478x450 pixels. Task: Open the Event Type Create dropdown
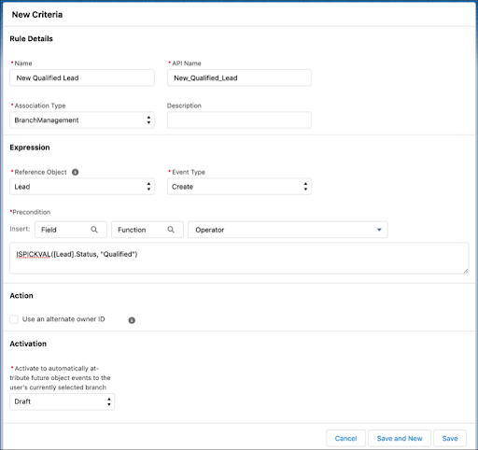pos(239,187)
